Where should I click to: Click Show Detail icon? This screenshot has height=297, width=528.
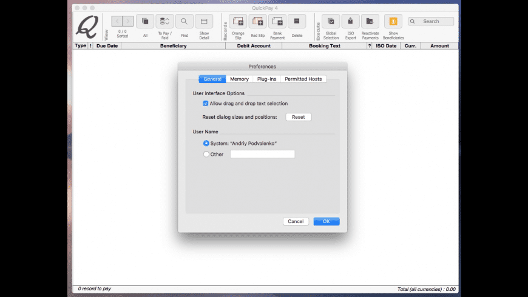click(x=204, y=21)
